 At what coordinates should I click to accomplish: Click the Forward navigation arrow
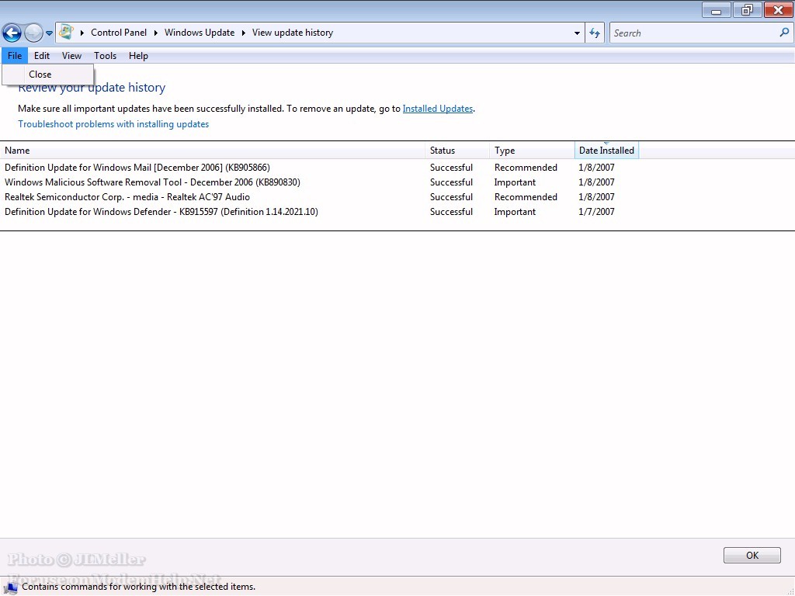[33, 33]
